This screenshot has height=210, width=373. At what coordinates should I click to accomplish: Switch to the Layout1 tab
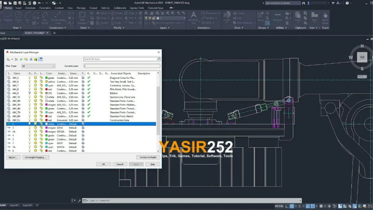14,205
